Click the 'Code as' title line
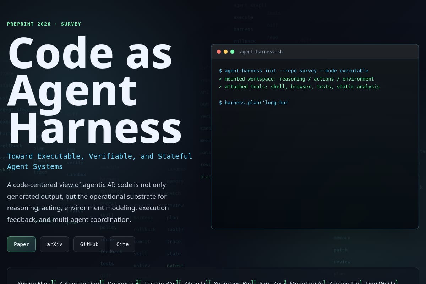Screen dimensions: 426x284 tap(90, 53)
